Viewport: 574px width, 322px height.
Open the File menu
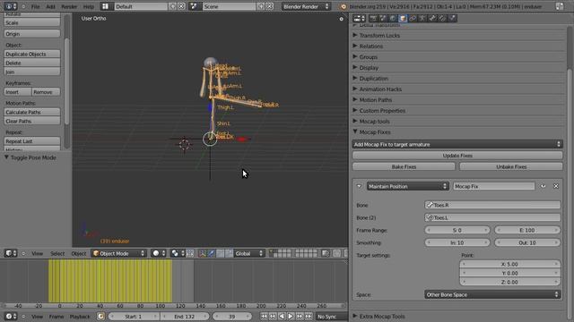[x=35, y=6]
